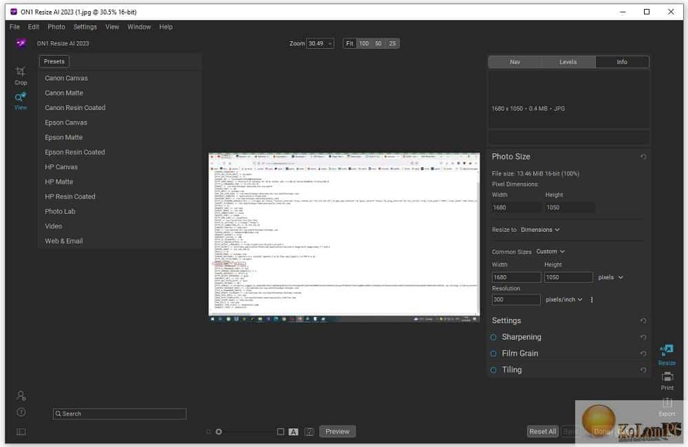The width and height of the screenshot is (688, 447).
Task: Click the resize Width input field
Action: pyautogui.click(x=516, y=277)
